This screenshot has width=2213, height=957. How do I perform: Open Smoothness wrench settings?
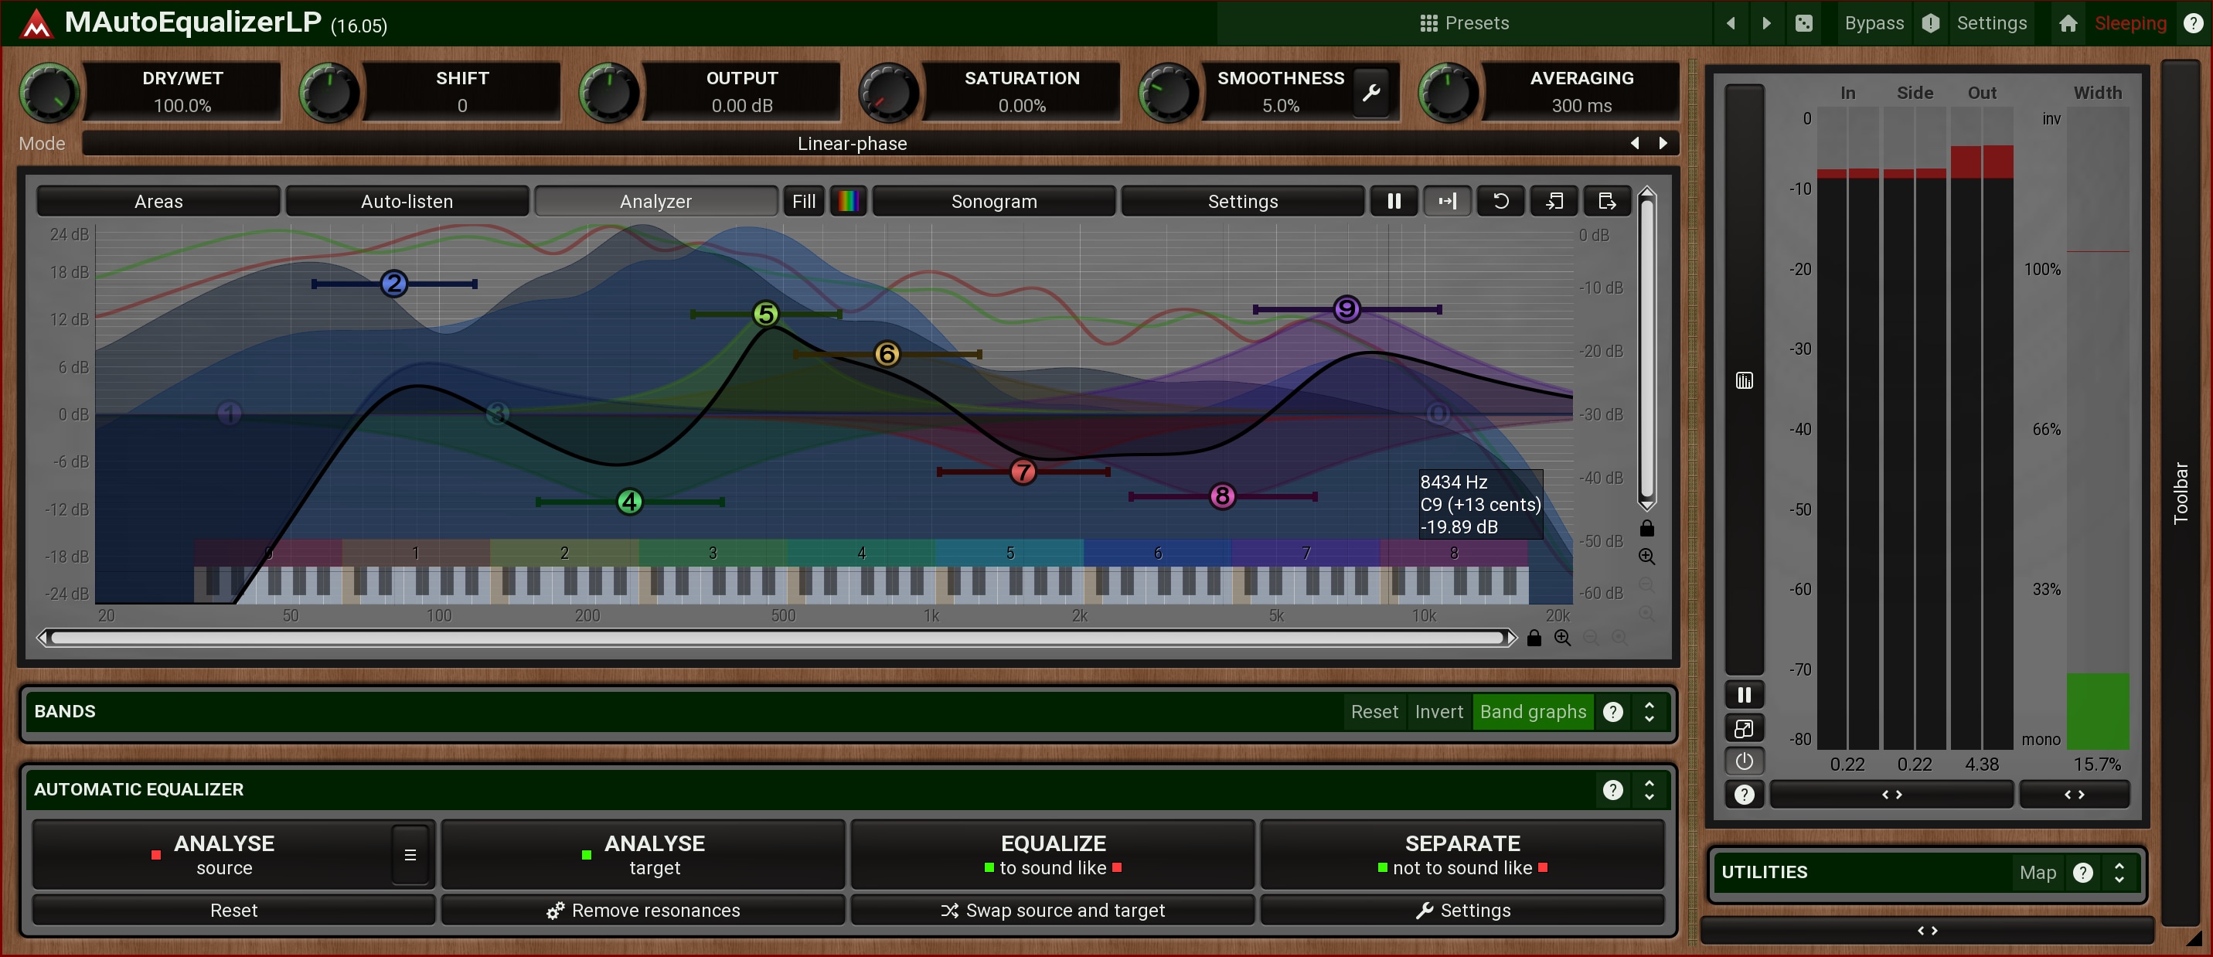1371,92
